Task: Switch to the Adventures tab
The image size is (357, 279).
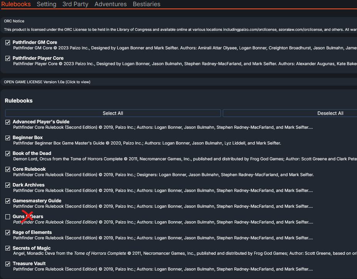Action: pos(111,4)
